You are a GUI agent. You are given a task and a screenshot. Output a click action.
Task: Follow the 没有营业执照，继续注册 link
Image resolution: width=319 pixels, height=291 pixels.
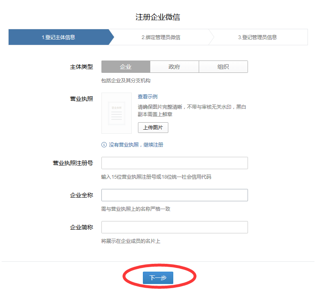[x=136, y=145]
